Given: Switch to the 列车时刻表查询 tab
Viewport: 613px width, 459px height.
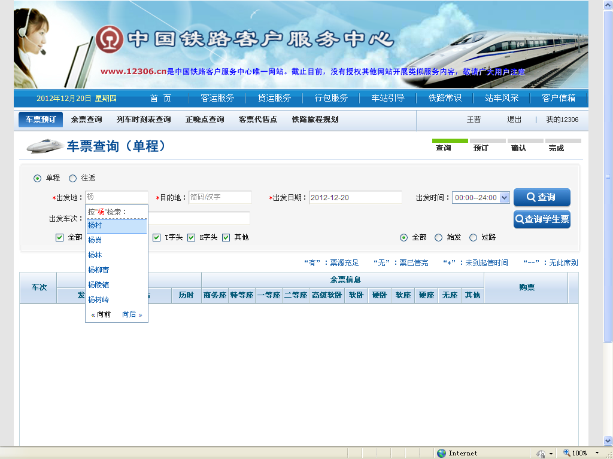Looking at the screenshot, I should point(144,120).
